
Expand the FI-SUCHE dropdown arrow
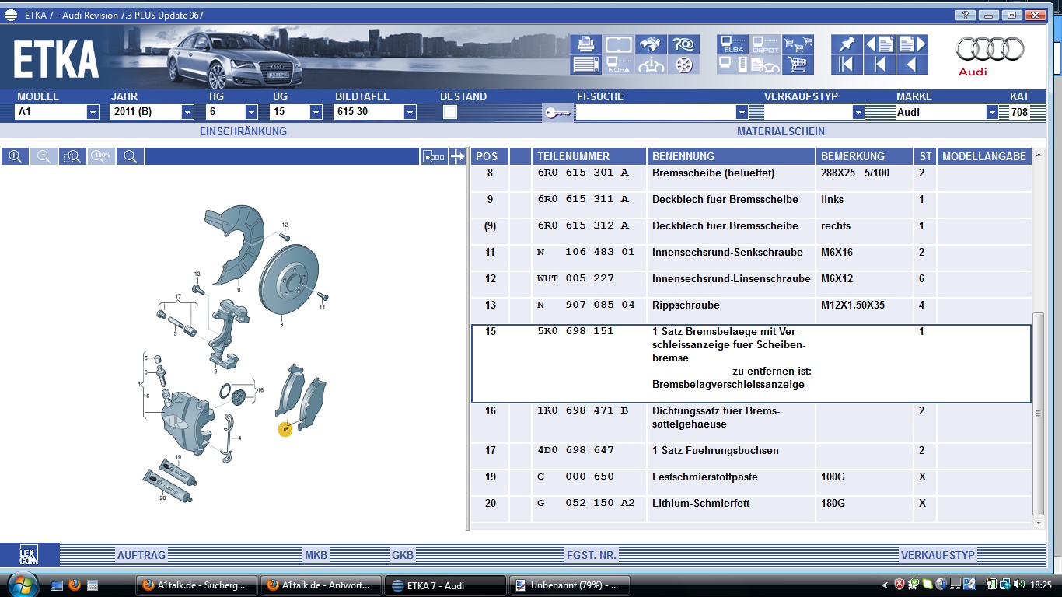click(x=742, y=112)
